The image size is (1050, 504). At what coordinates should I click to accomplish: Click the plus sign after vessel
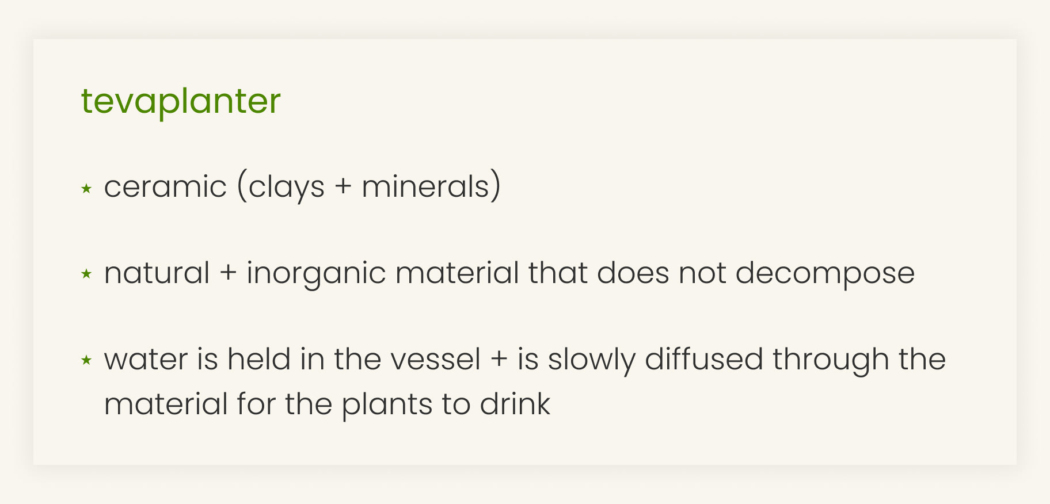point(499,360)
